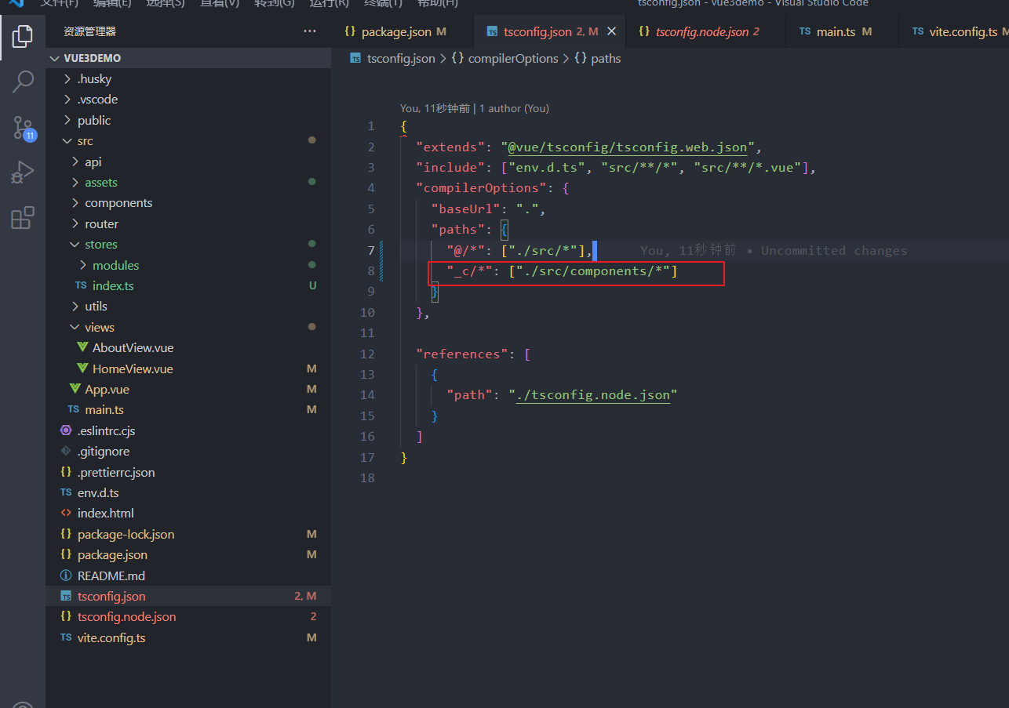Click line number 12 in the gutter
The width and height of the screenshot is (1009, 708).
367,354
